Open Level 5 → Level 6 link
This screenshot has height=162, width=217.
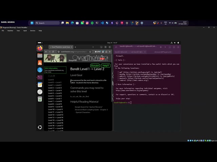click(x=55, y=96)
